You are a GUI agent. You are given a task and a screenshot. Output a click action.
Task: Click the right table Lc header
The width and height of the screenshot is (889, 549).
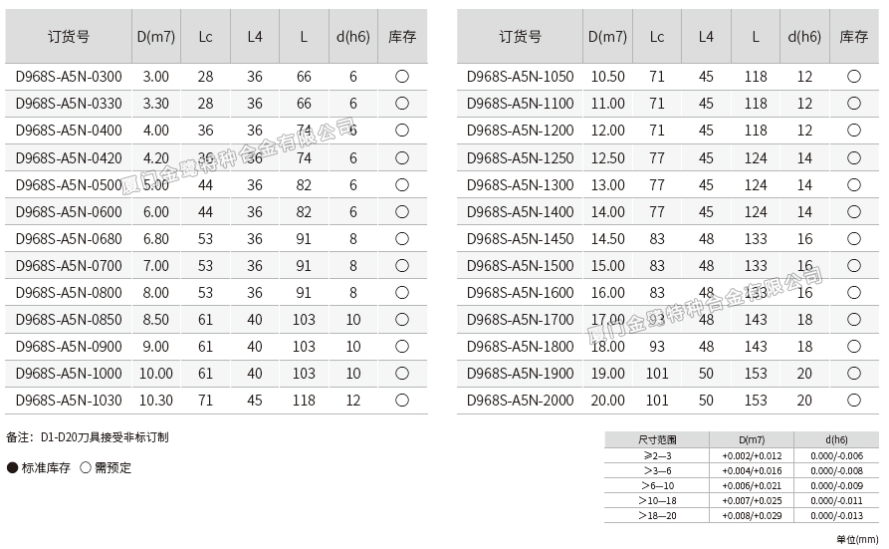tap(657, 37)
